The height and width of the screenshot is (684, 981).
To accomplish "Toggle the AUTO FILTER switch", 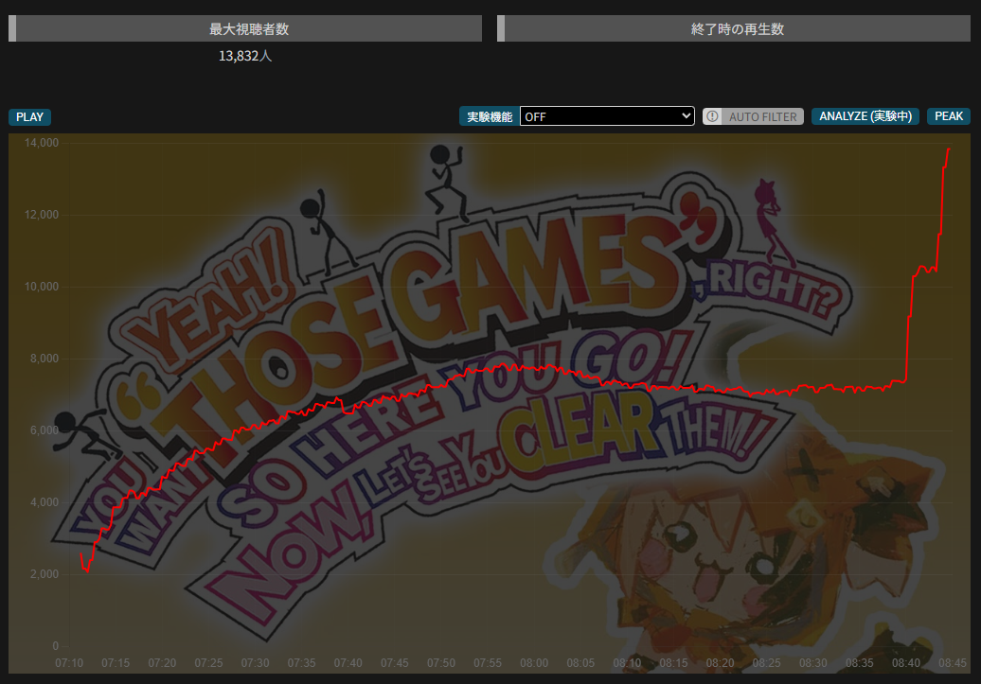I will pos(753,116).
